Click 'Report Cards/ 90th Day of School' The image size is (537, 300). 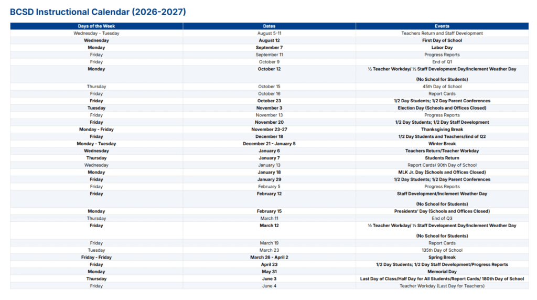[x=442, y=165]
